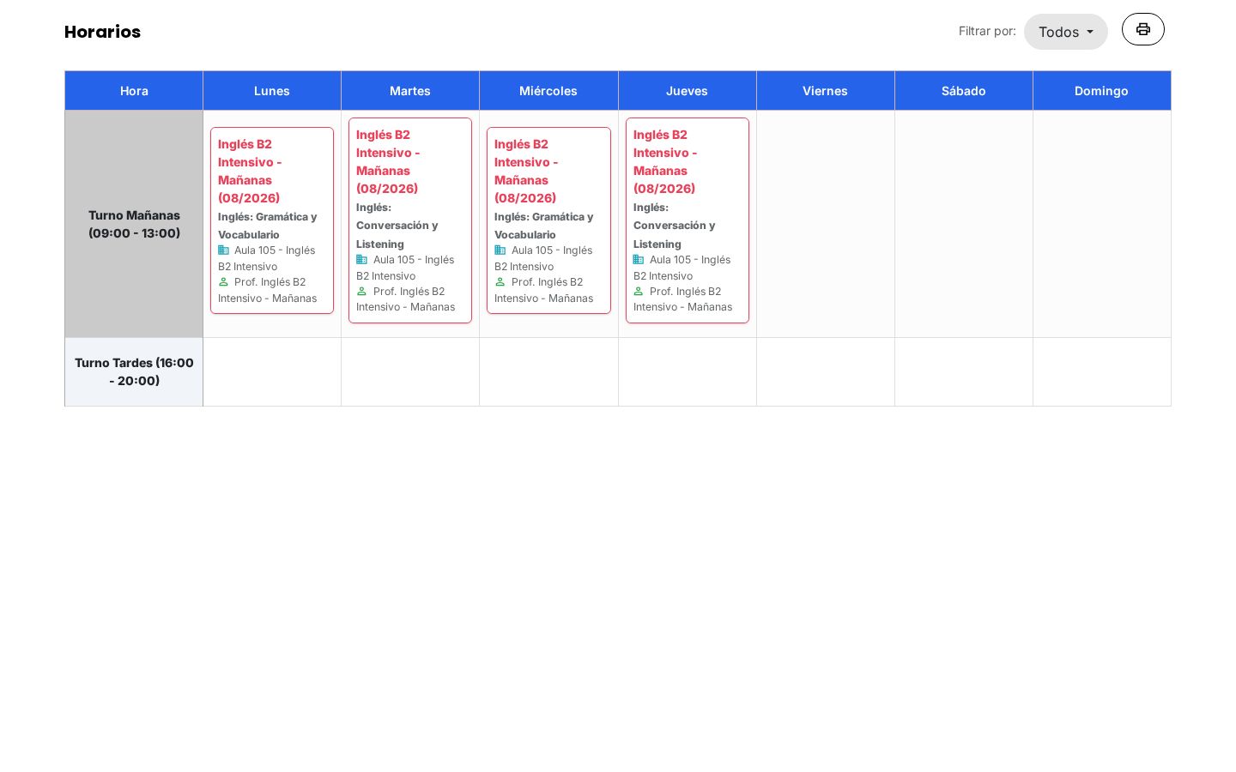Click Conversación y Listening subject in Jueves card
This screenshot has width=1236, height=772.
675,226
